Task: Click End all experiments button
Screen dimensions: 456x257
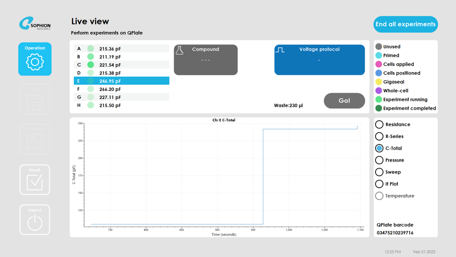Action: [405, 24]
